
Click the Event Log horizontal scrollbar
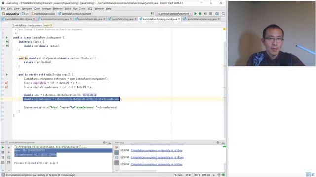click(138, 171)
